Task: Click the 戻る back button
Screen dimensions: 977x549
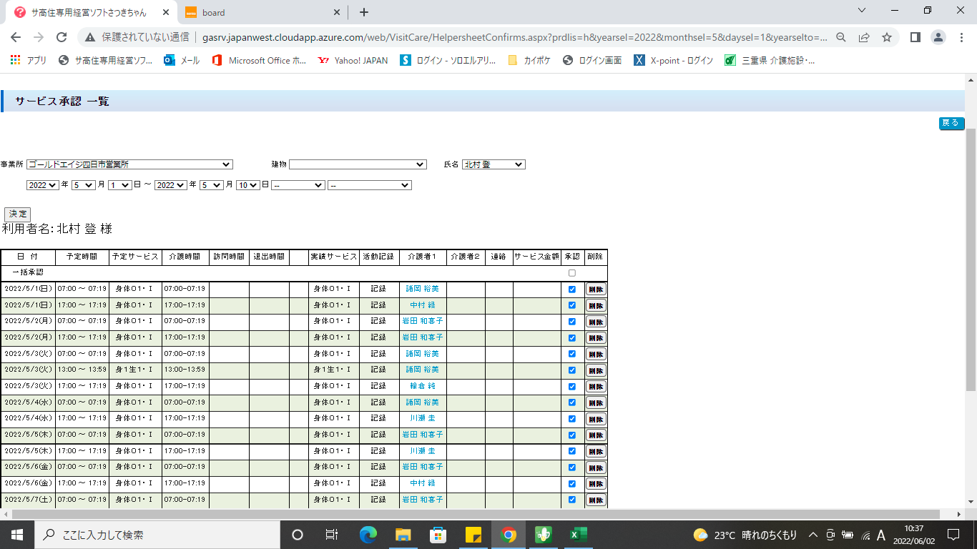Action: [951, 124]
